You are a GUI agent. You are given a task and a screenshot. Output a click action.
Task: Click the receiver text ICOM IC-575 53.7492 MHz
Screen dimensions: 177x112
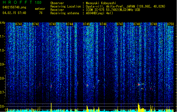pos(113,10)
